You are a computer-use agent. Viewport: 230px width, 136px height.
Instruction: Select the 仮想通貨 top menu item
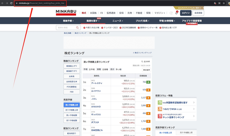111,13
